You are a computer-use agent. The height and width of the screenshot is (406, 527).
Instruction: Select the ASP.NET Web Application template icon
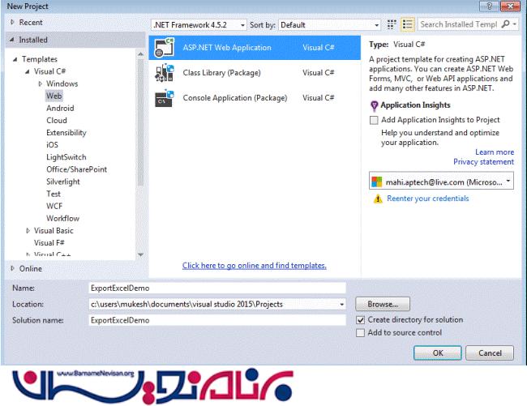(164, 47)
